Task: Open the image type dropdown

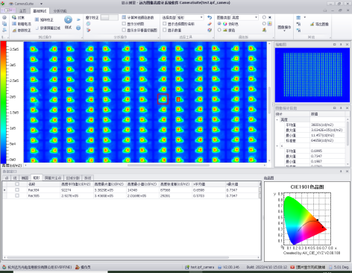Action: [x=245, y=17]
